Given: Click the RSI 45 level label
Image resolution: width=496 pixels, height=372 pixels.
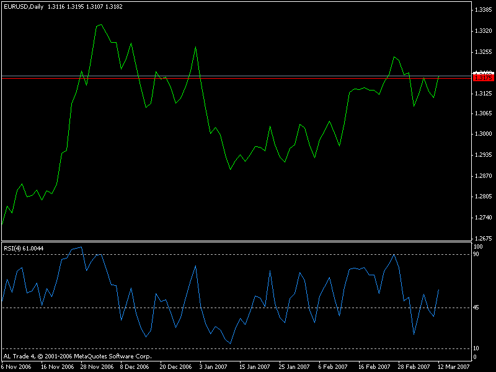Looking at the screenshot, I should (x=476, y=308).
